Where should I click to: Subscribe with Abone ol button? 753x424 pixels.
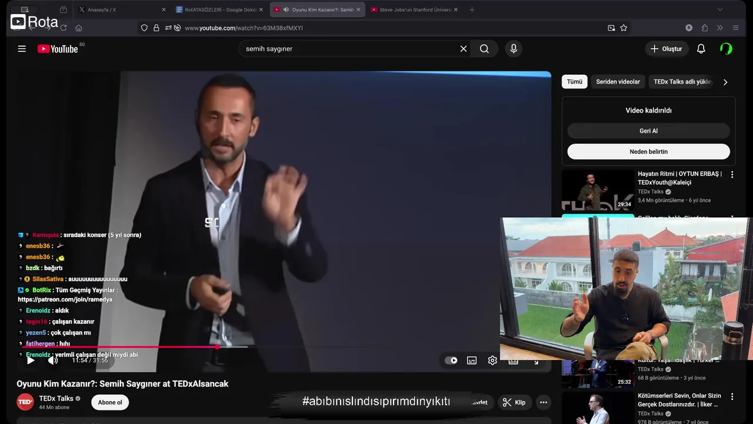[x=110, y=402]
